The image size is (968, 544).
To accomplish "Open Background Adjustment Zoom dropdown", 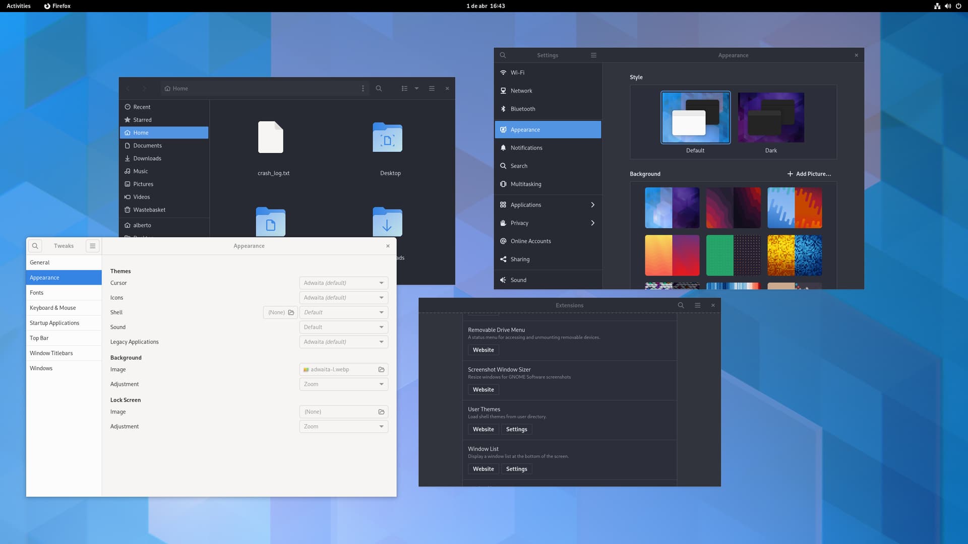I will click(x=343, y=384).
